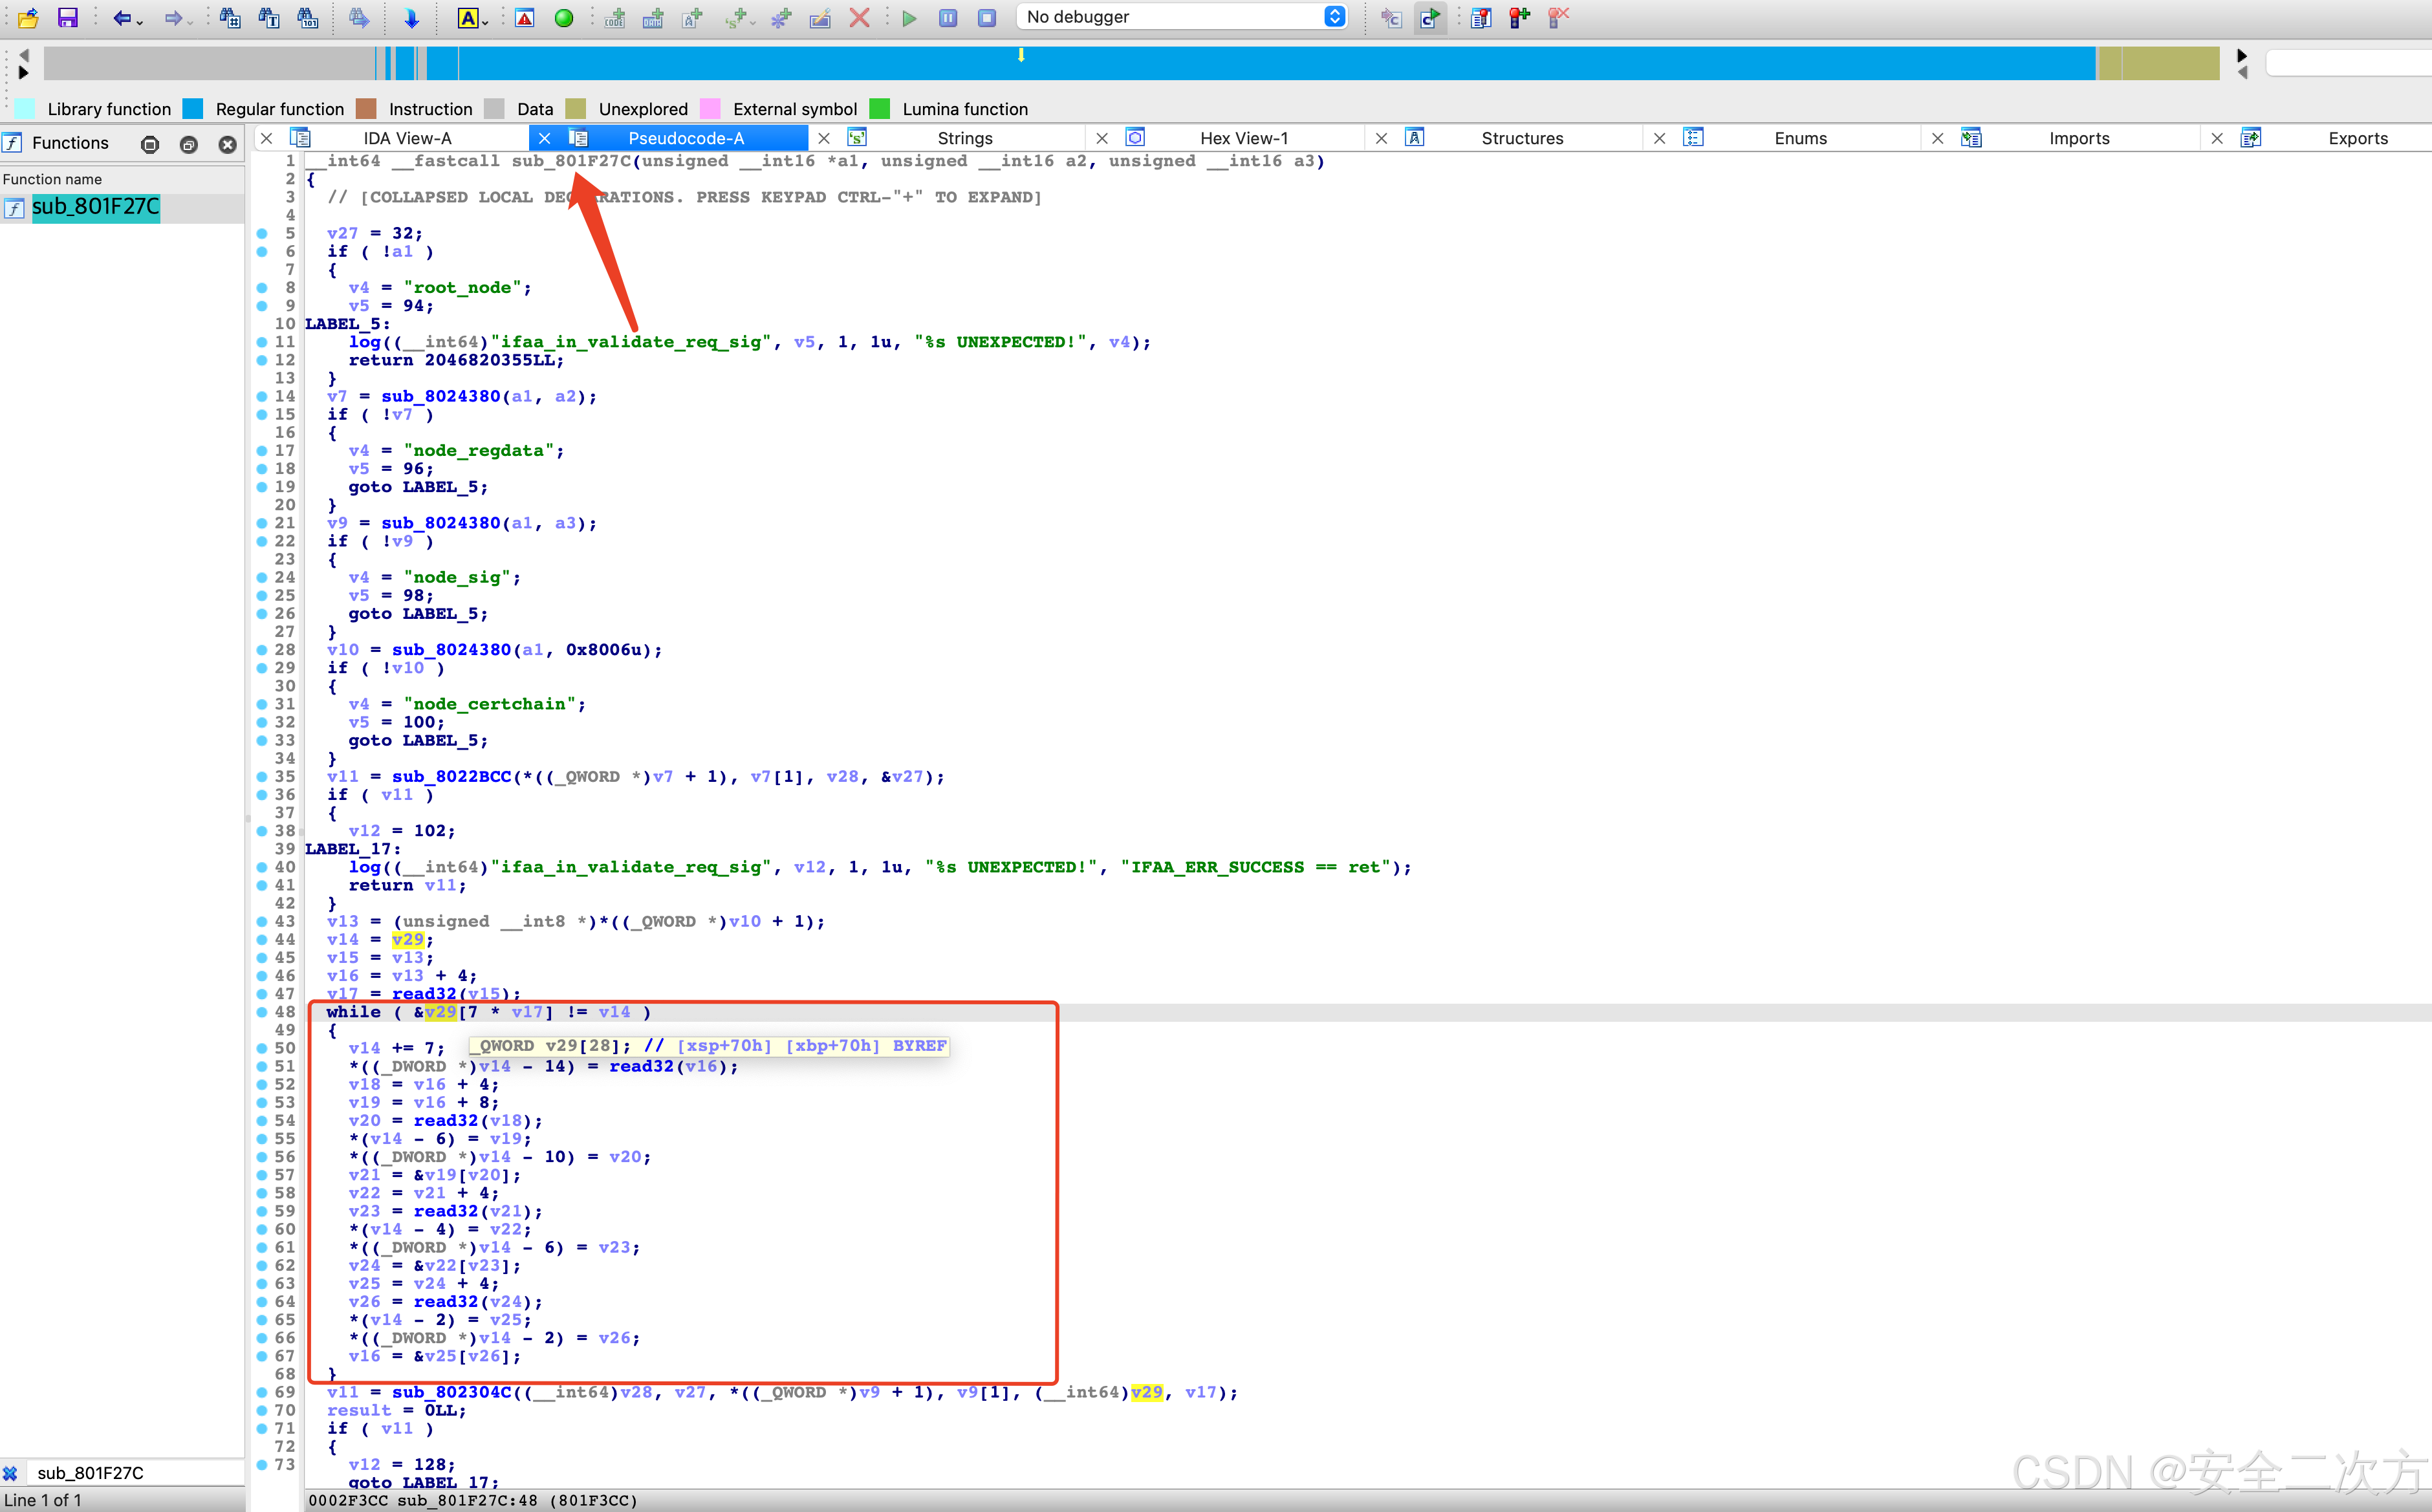Toggle breakpoint dot on line 48
Image resolution: width=2432 pixels, height=1512 pixels.
pos(262,1012)
